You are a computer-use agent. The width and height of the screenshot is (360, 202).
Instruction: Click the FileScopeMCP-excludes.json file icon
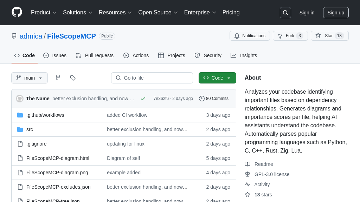[x=20, y=187]
